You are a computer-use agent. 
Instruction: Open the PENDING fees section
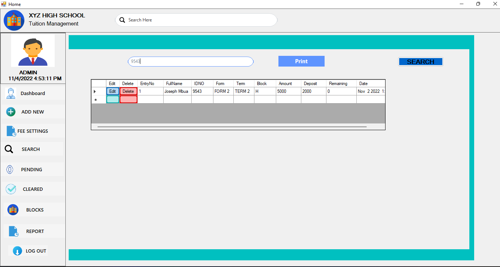[10, 169]
